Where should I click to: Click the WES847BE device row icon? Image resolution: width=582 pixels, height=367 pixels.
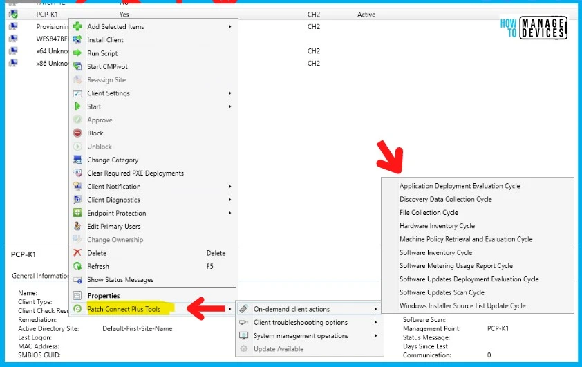pyautogui.click(x=13, y=39)
